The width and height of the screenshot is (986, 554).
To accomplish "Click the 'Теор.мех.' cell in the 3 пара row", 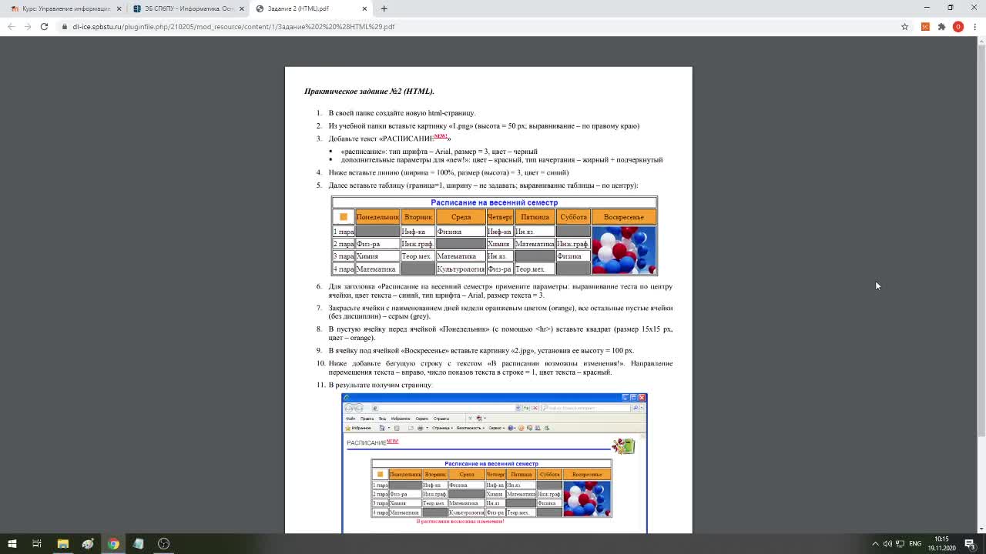I will coord(418,256).
